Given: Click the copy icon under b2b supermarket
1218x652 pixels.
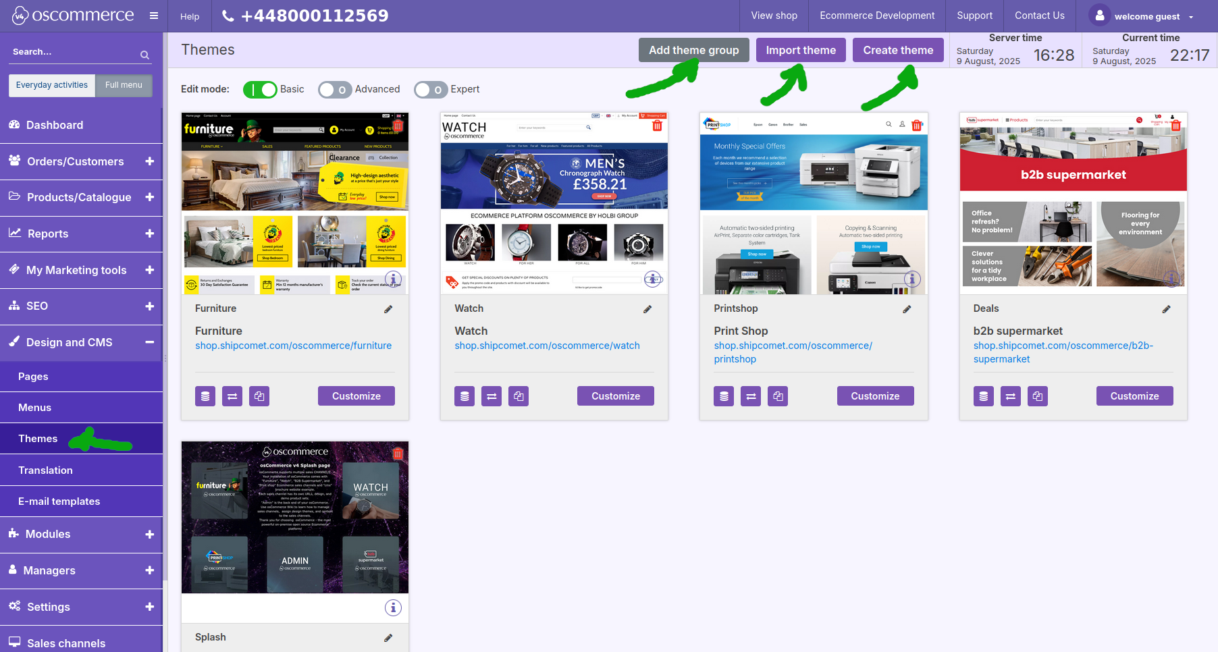Looking at the screenshot, I should [1038, 396].
